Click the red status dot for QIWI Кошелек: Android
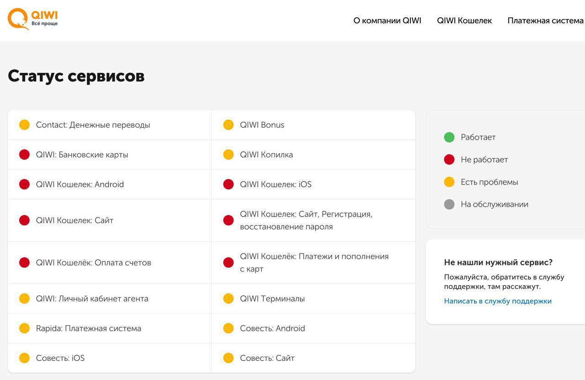 point(24,184)
